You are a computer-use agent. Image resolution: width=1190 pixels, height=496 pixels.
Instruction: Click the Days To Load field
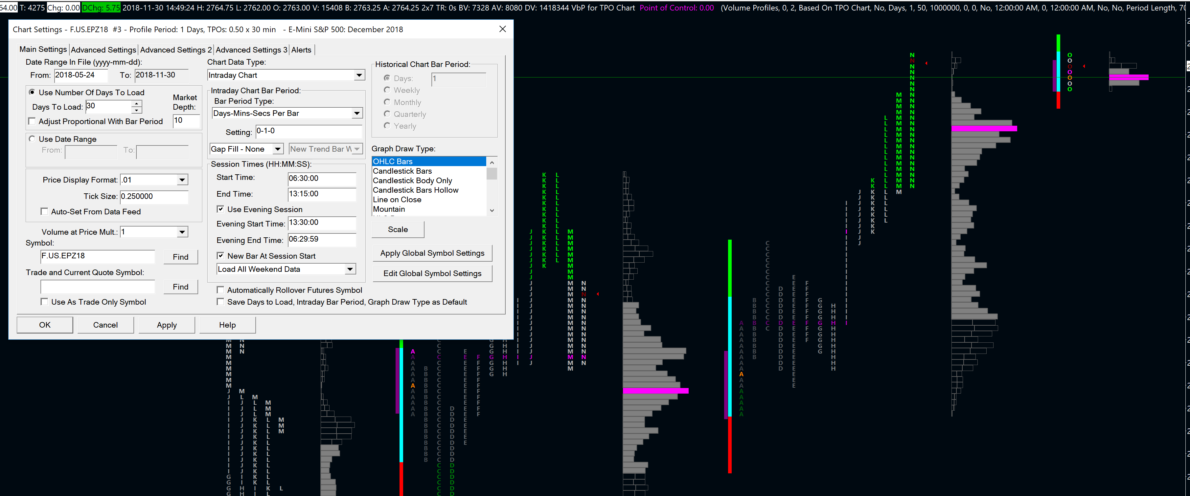click(x=108, y=107)
